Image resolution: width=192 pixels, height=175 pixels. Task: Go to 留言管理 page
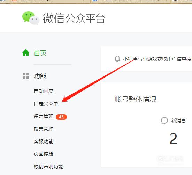tap(44, 116)
